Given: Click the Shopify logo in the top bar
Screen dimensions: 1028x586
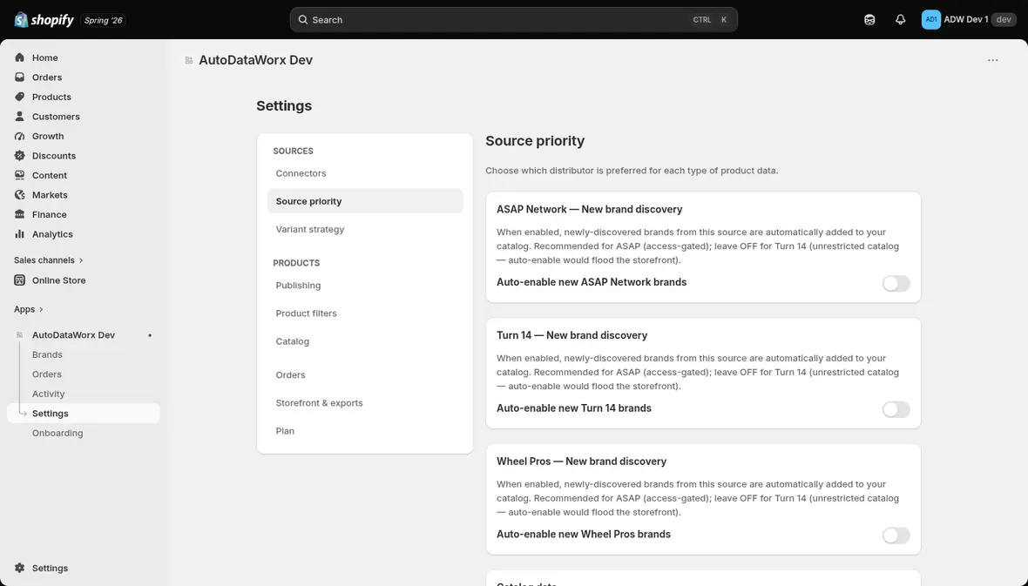Looking at the screenshot, I should pyautogui.click(x=44, y=20).
